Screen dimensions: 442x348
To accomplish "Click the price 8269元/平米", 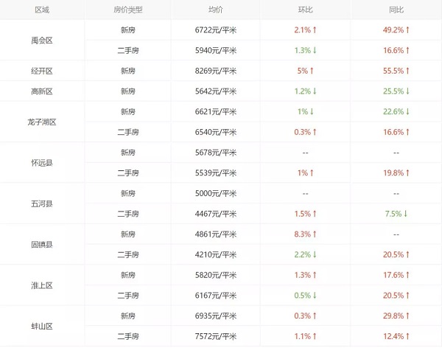I will coord(216,71).
